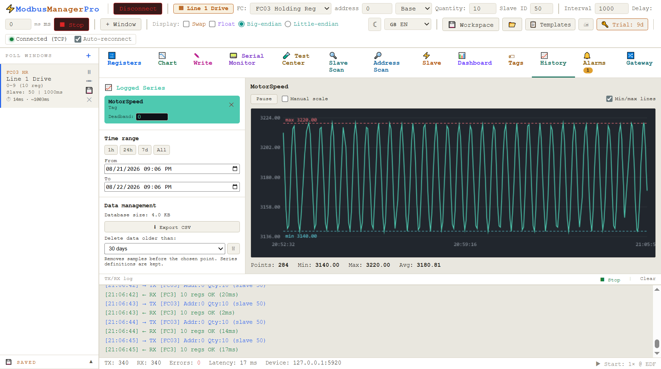
Task: Toggle the Auto-reconnect checkbox
Action: 78,39
